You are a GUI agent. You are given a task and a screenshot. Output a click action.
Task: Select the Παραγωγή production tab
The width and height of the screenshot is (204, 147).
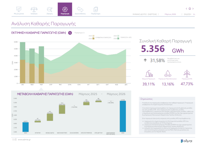(x=65, y=10)
